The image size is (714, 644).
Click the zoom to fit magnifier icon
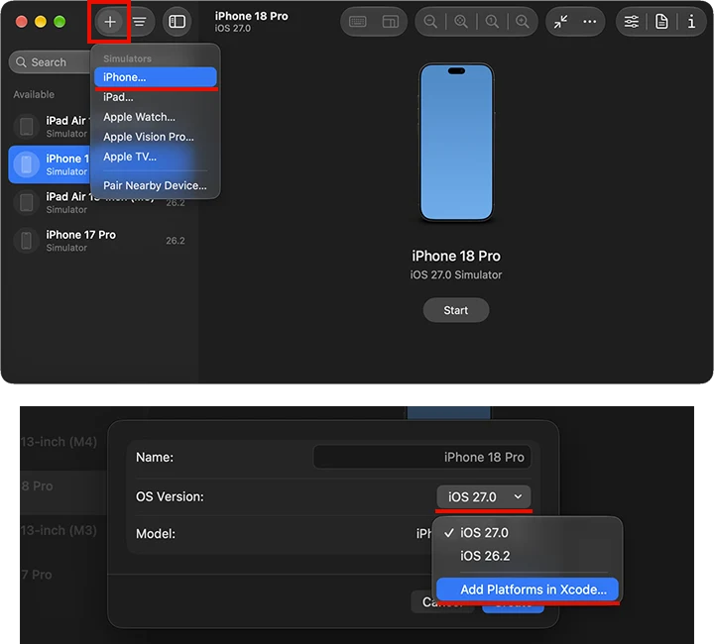click(x=461, y=22)
